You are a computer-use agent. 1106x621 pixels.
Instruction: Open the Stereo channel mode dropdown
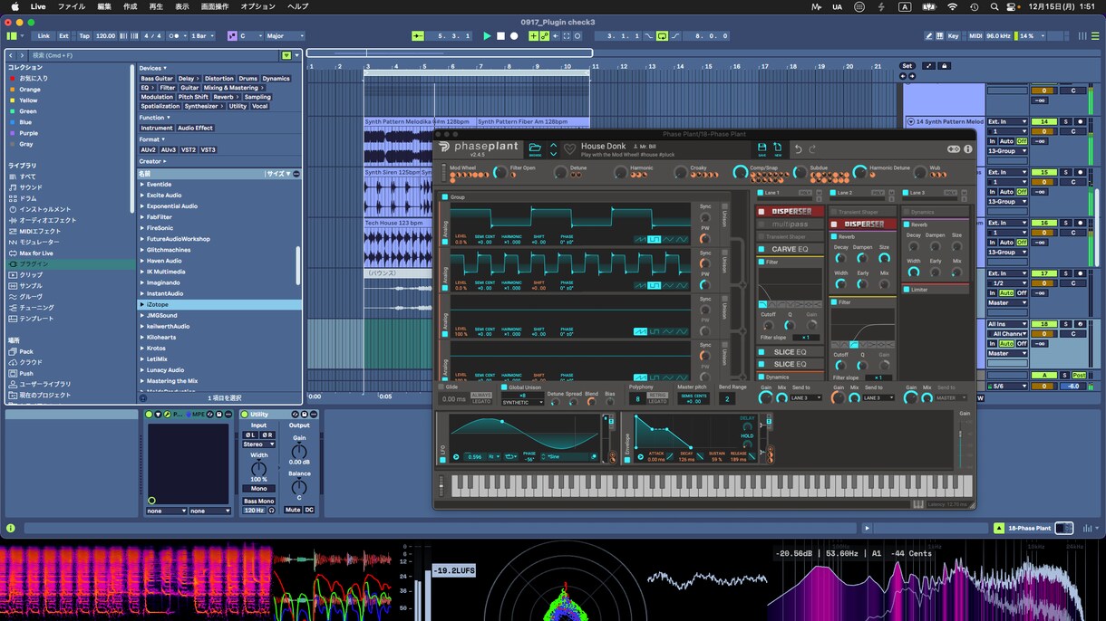(x=258, y=444)
